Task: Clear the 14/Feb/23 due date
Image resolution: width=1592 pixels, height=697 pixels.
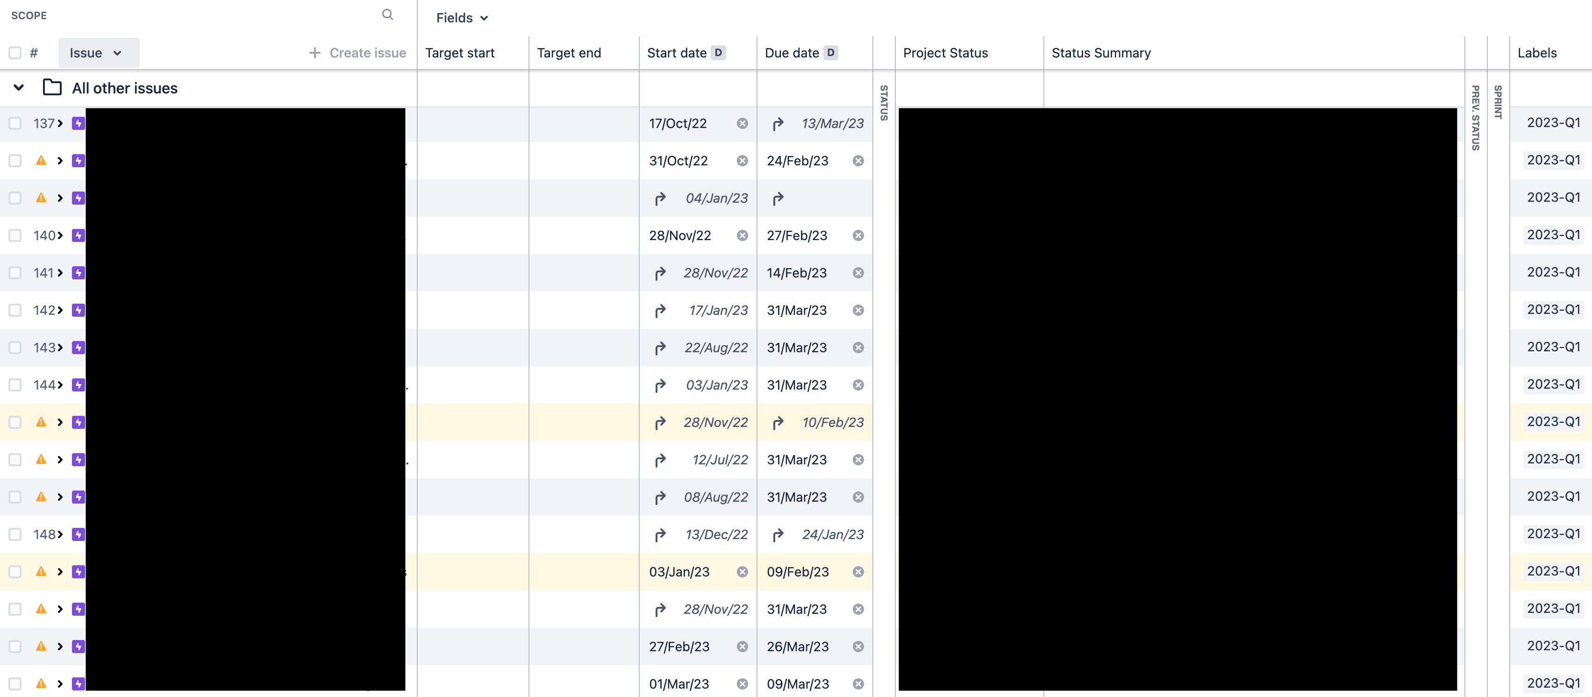Action: coord(858,273)
